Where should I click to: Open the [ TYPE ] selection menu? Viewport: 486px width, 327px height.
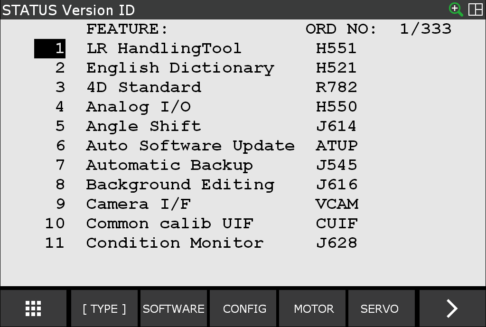104,308
